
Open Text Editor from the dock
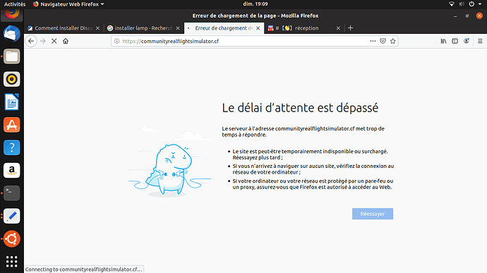[x=12, y=216]
